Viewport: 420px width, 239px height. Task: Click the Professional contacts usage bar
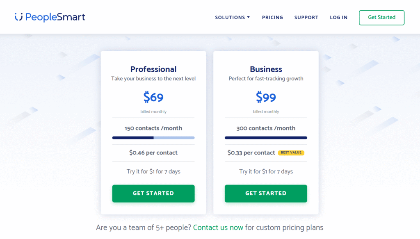click(153, 138)
